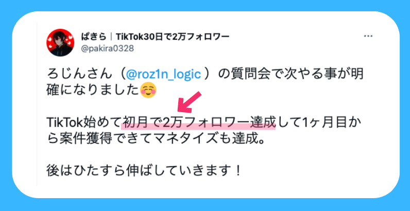This screenshot has height=211, width=410.
Task: Click the pink highlighted phrase 初月で2万フォロワー達成
Action: coord(199,122)
